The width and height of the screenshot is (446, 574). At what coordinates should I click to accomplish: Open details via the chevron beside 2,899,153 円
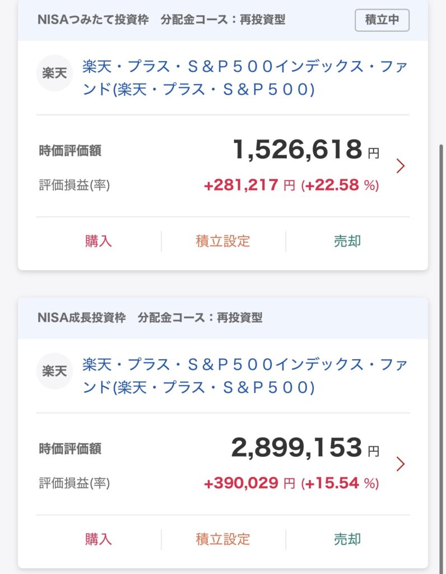click(400, 464)
